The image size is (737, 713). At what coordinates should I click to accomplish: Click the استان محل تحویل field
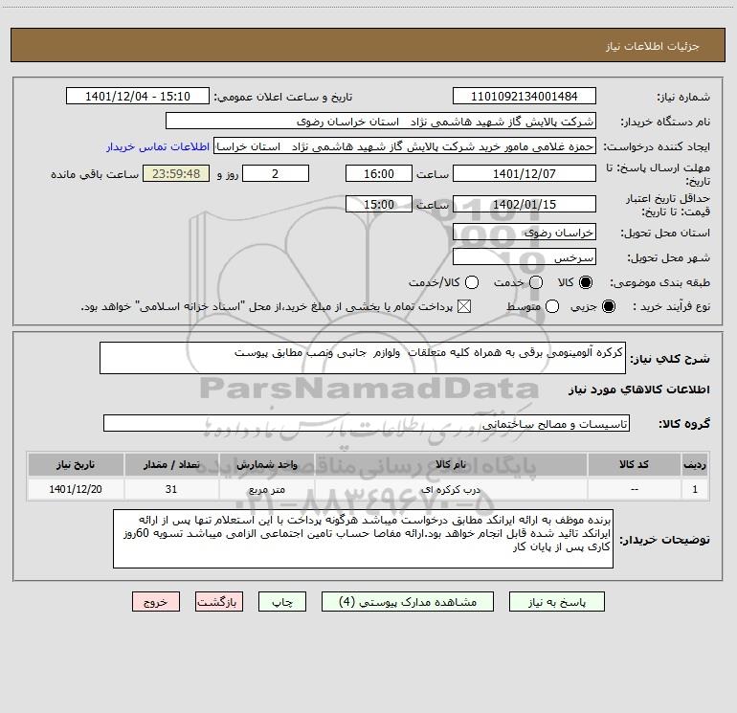[524, 233]
